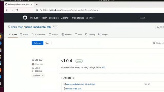
Task: Click the GitHub octocat logo
Action: [25, 18]
